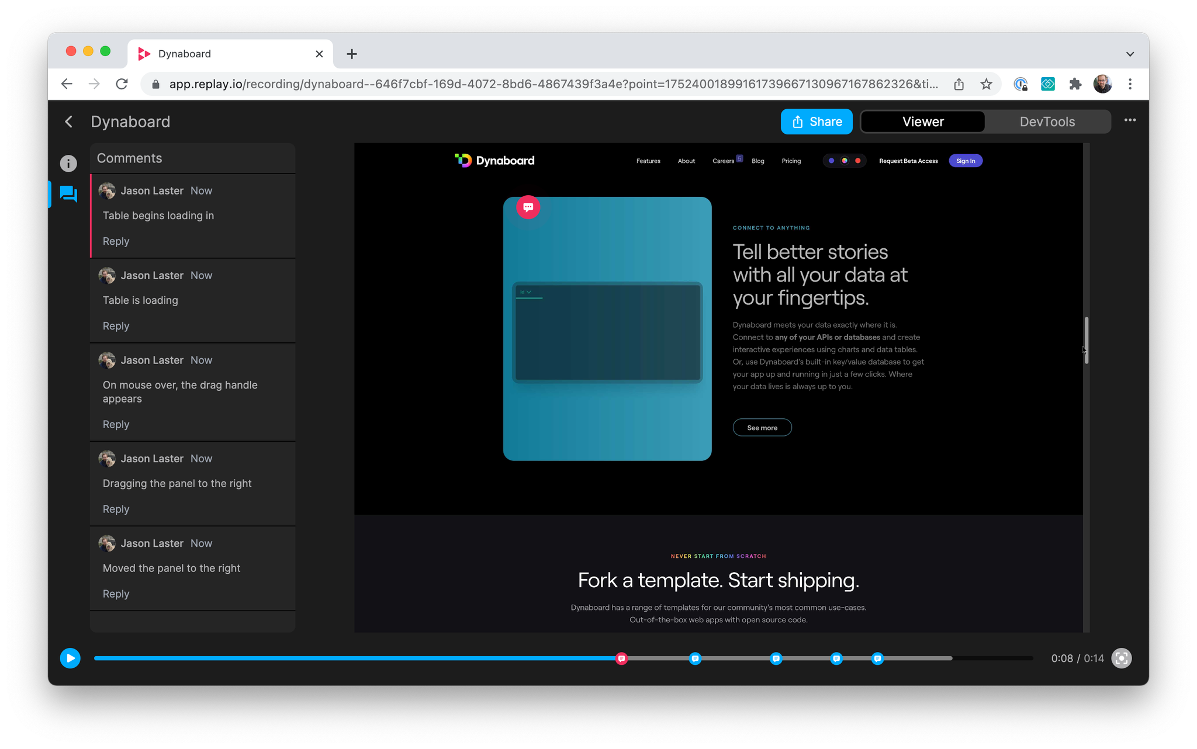Expand the tab search chevron
The height and width of the screenshot is (749, 1197).
tap(1130, 54)
